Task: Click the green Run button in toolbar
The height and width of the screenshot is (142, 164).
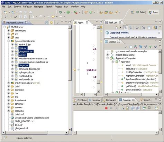Action: click(68, 12)
